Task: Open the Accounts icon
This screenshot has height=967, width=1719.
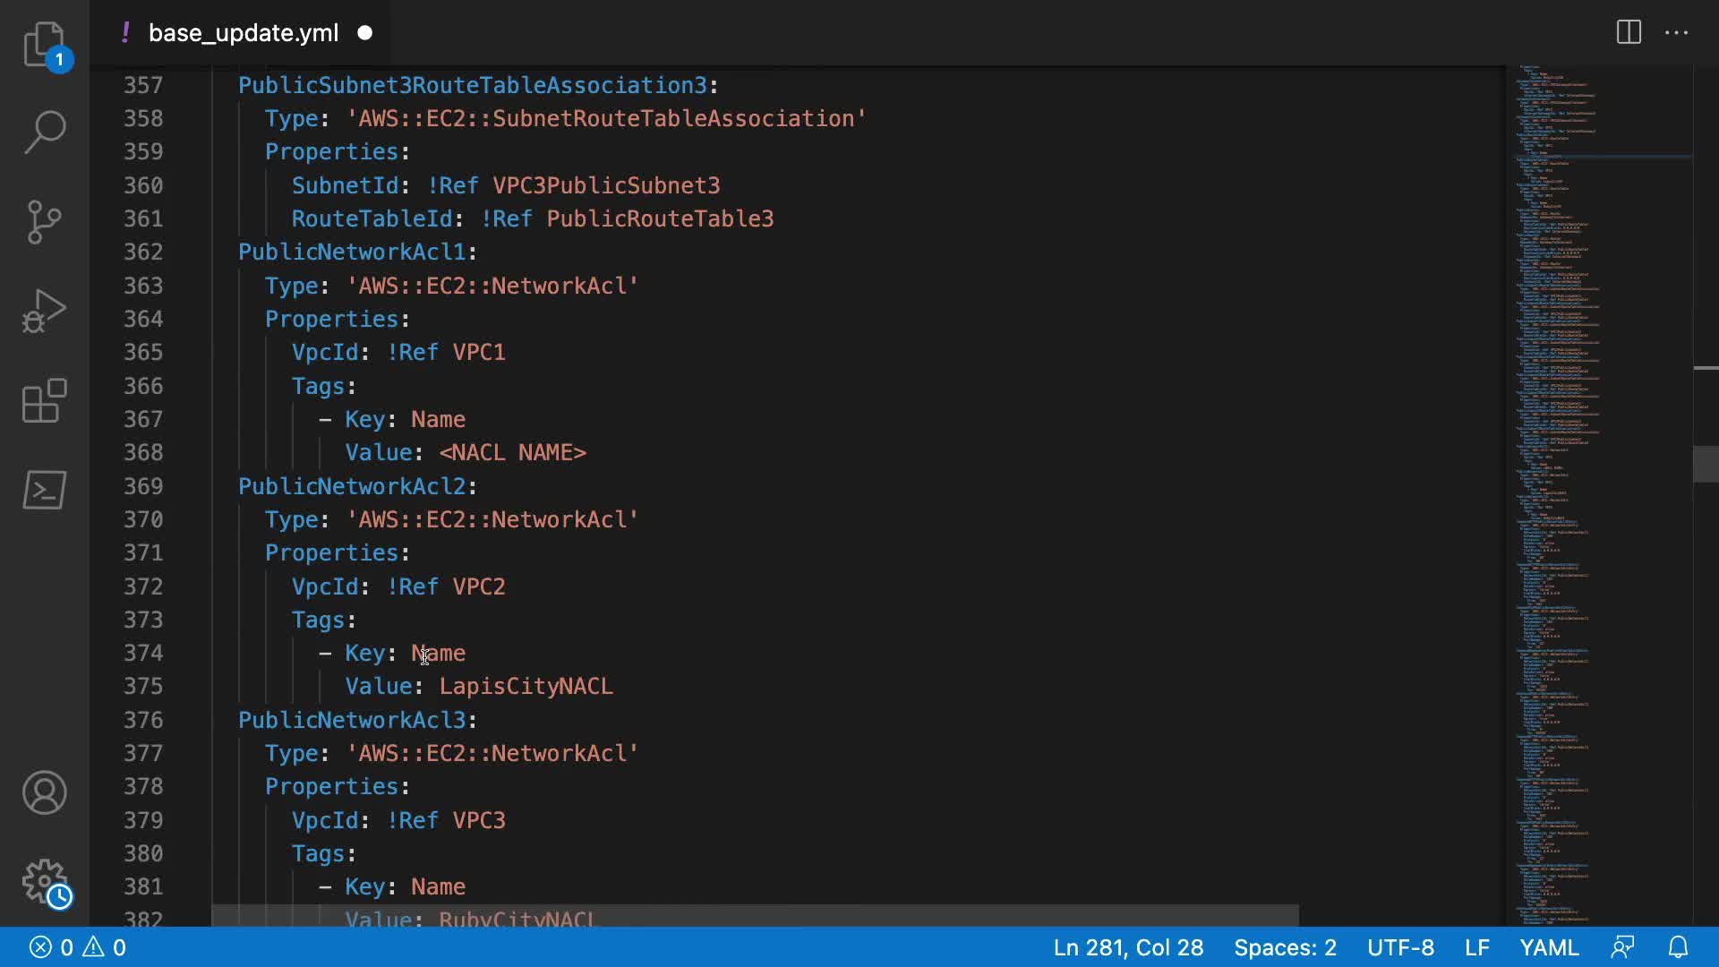Action: coord(44,792)
